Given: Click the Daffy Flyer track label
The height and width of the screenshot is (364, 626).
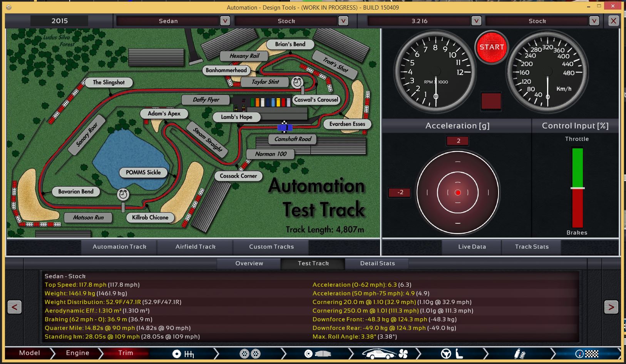Looking at the screenshot, I should [x=206, y=100].
